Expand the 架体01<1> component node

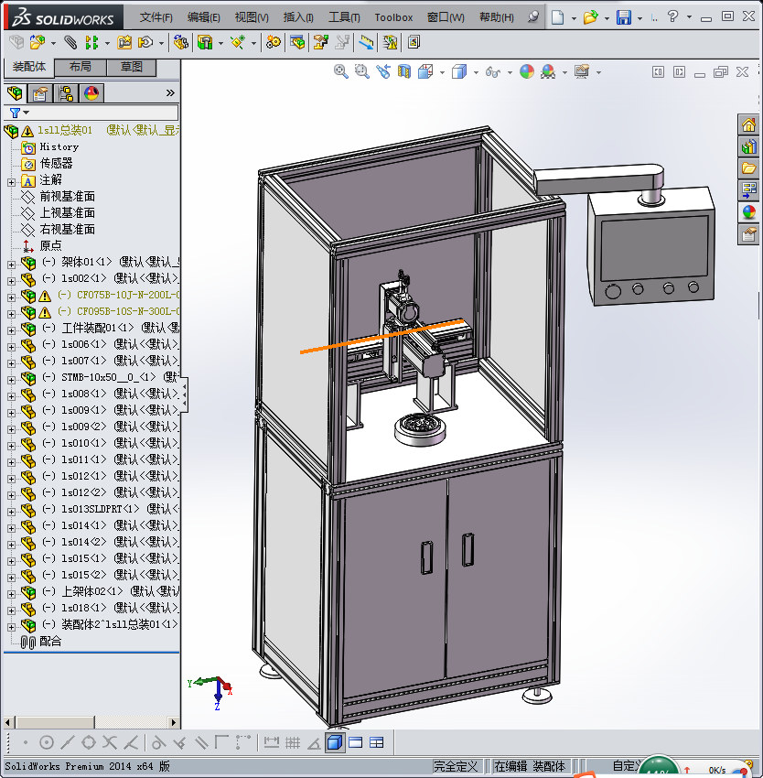point(11,265)
